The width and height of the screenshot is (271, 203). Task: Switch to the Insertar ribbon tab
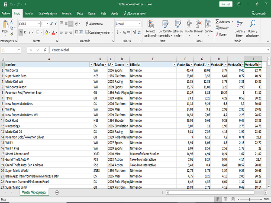pyautogui.click(x=29, y=13)
